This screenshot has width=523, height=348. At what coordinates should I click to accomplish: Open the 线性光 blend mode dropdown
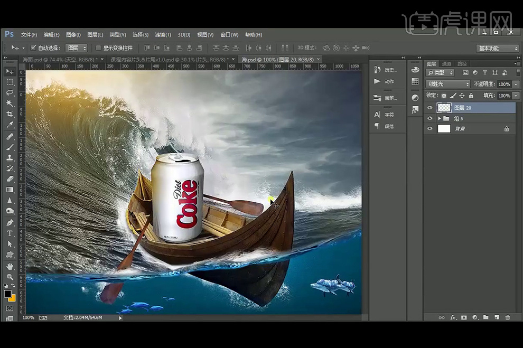(x=448, y=84)
